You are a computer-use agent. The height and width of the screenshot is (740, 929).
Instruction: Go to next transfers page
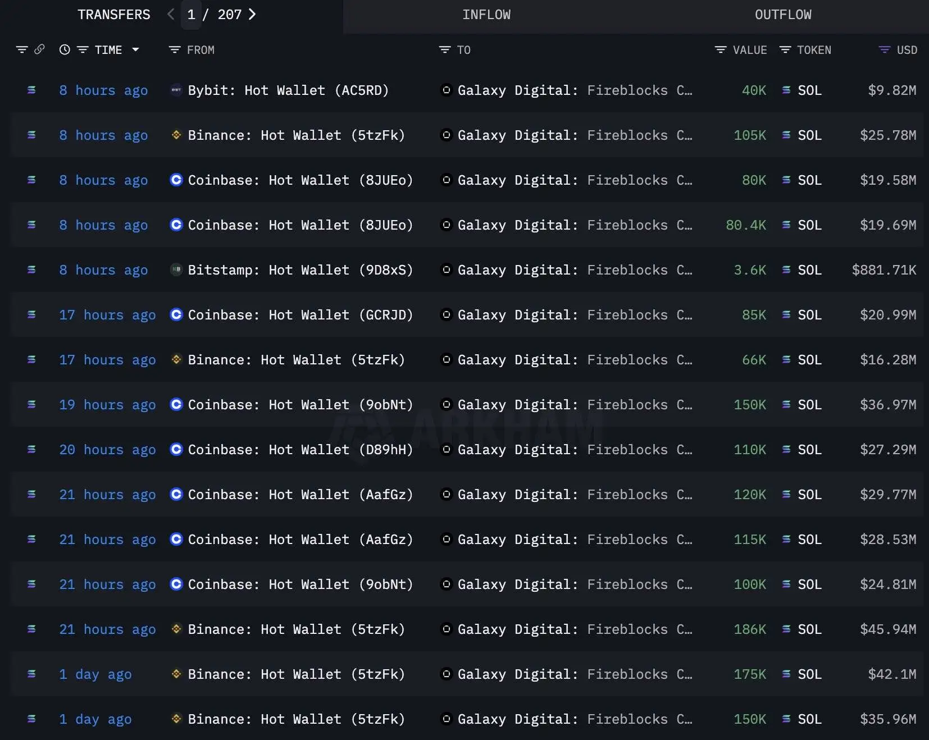click(252, 15)
